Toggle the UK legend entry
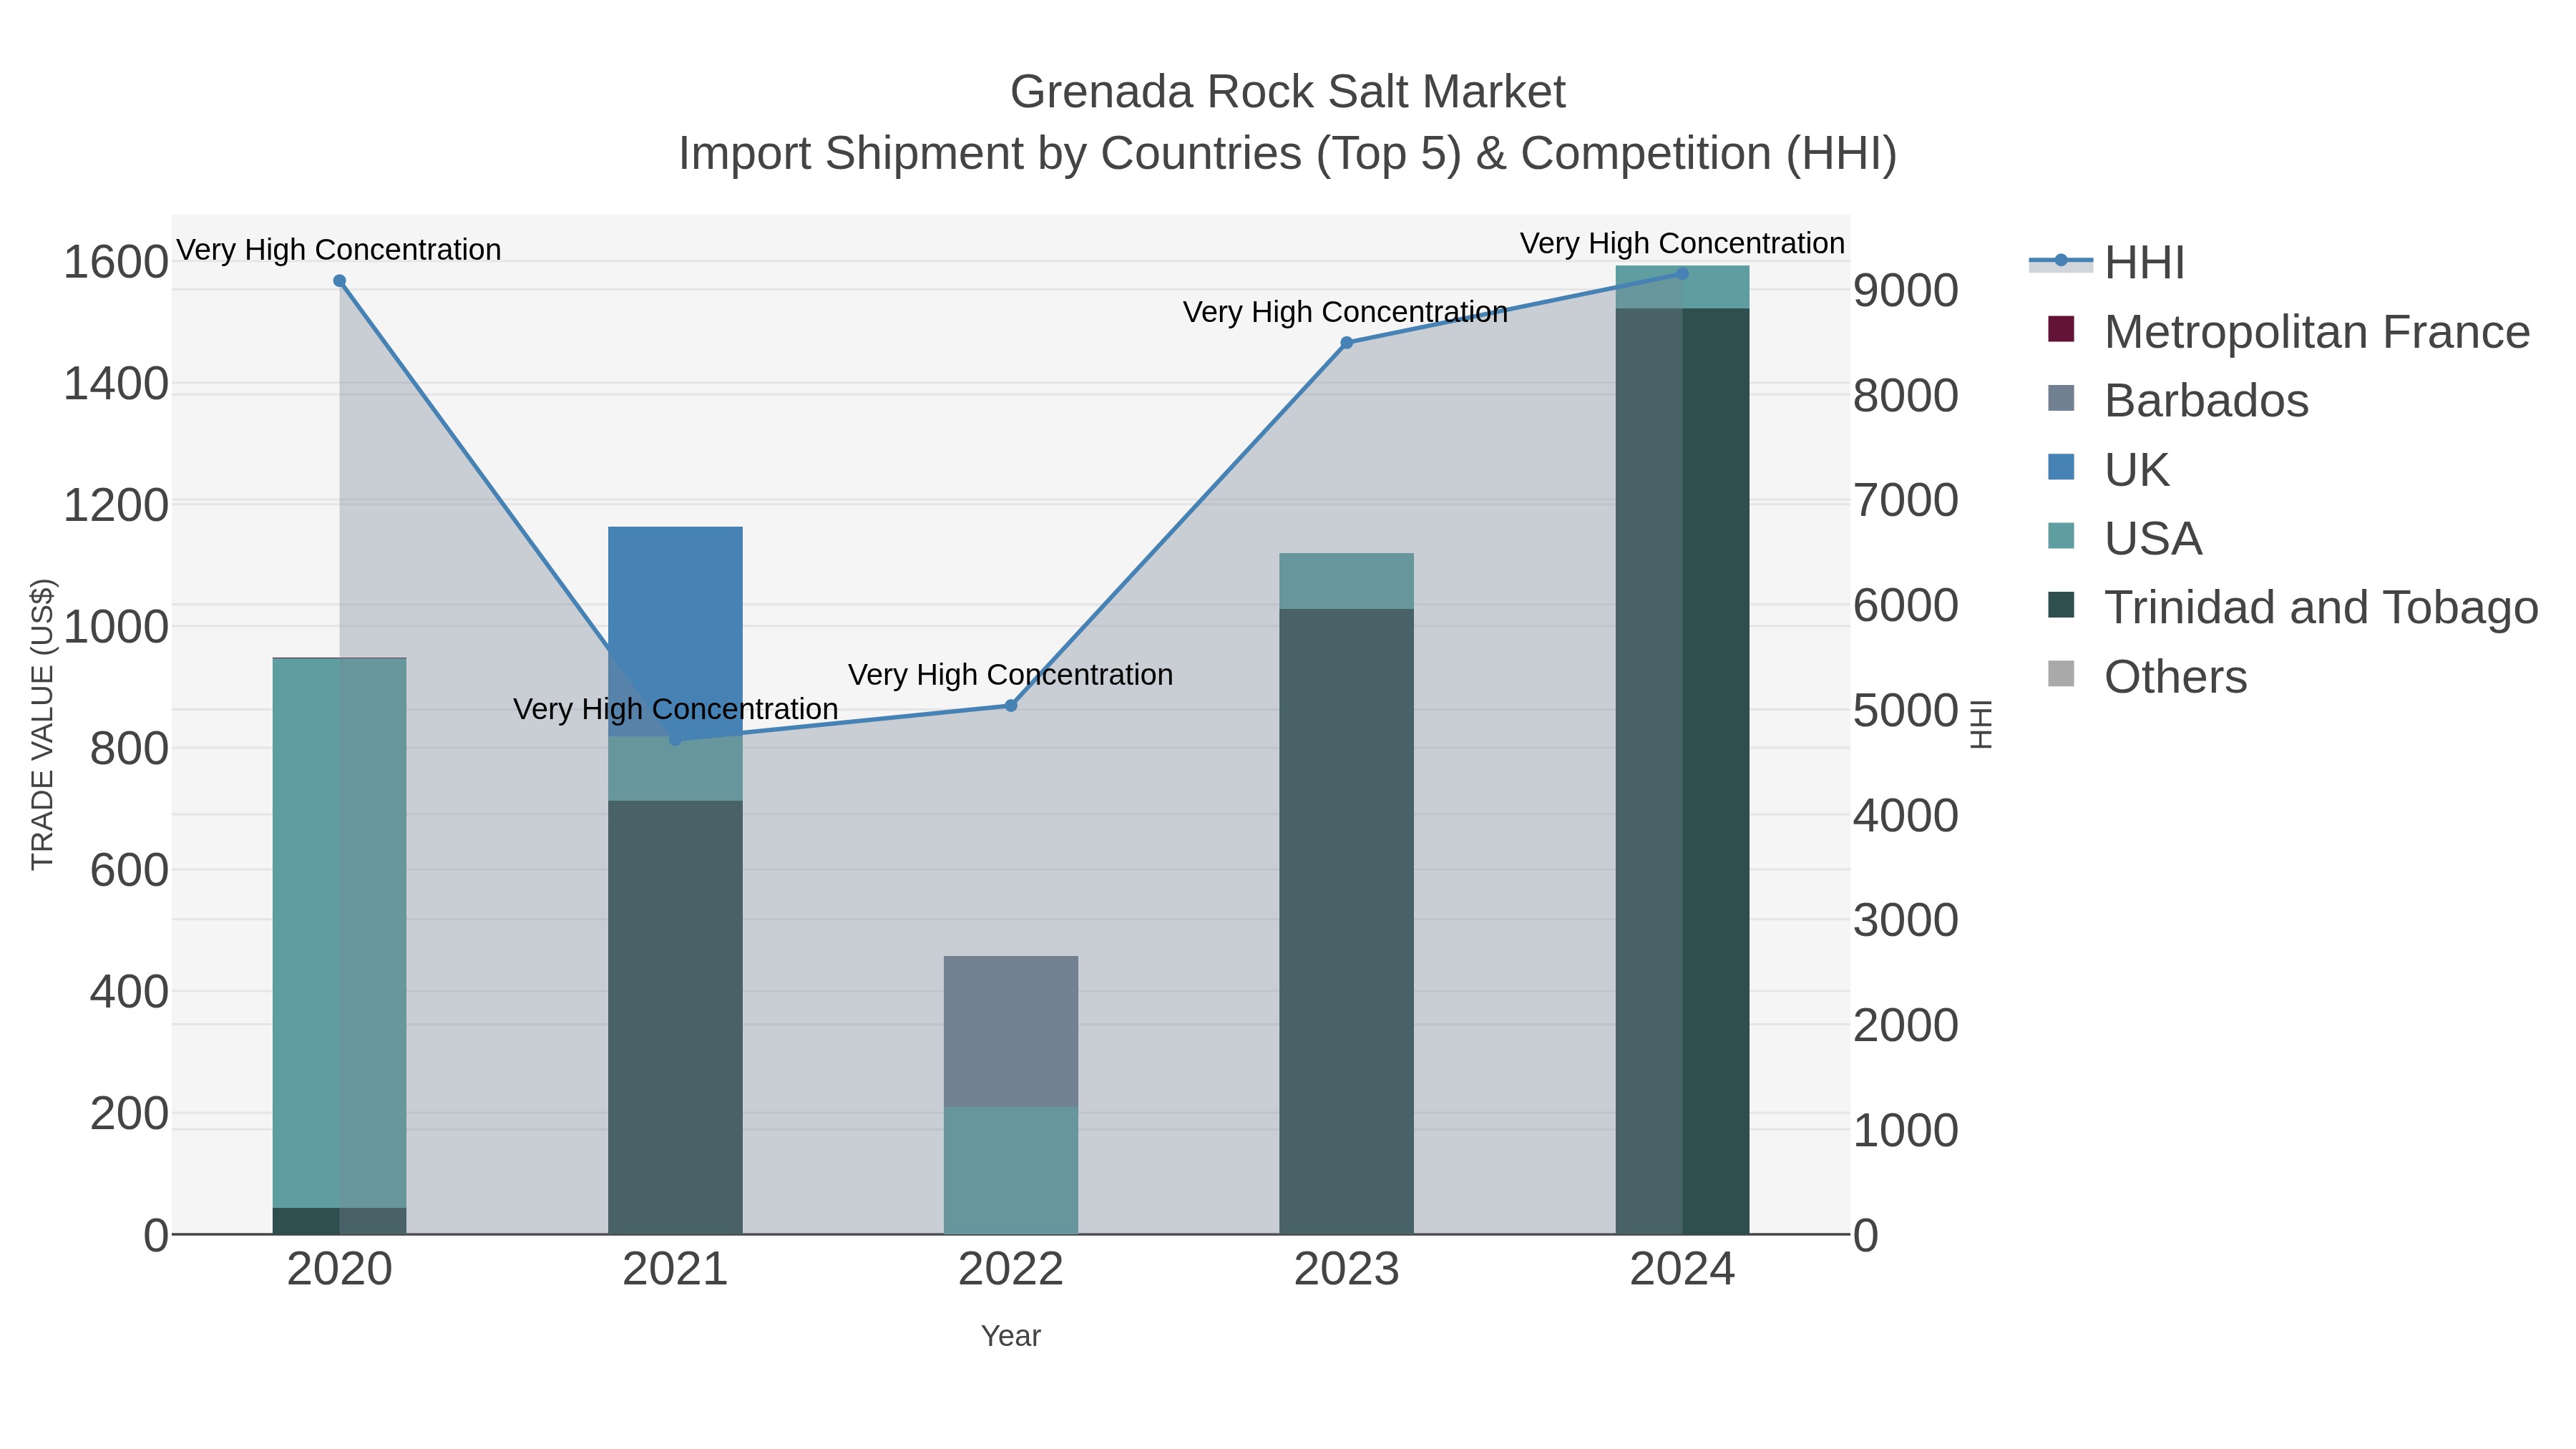 2108,469
